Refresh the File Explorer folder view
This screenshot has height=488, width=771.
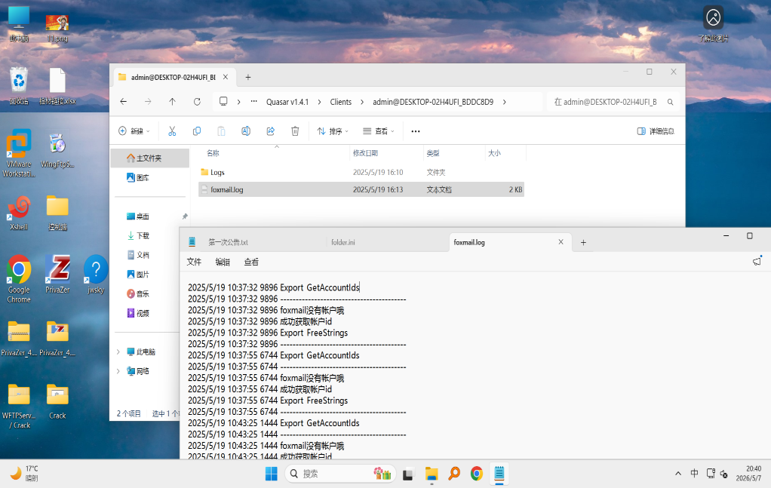[197, 102]
